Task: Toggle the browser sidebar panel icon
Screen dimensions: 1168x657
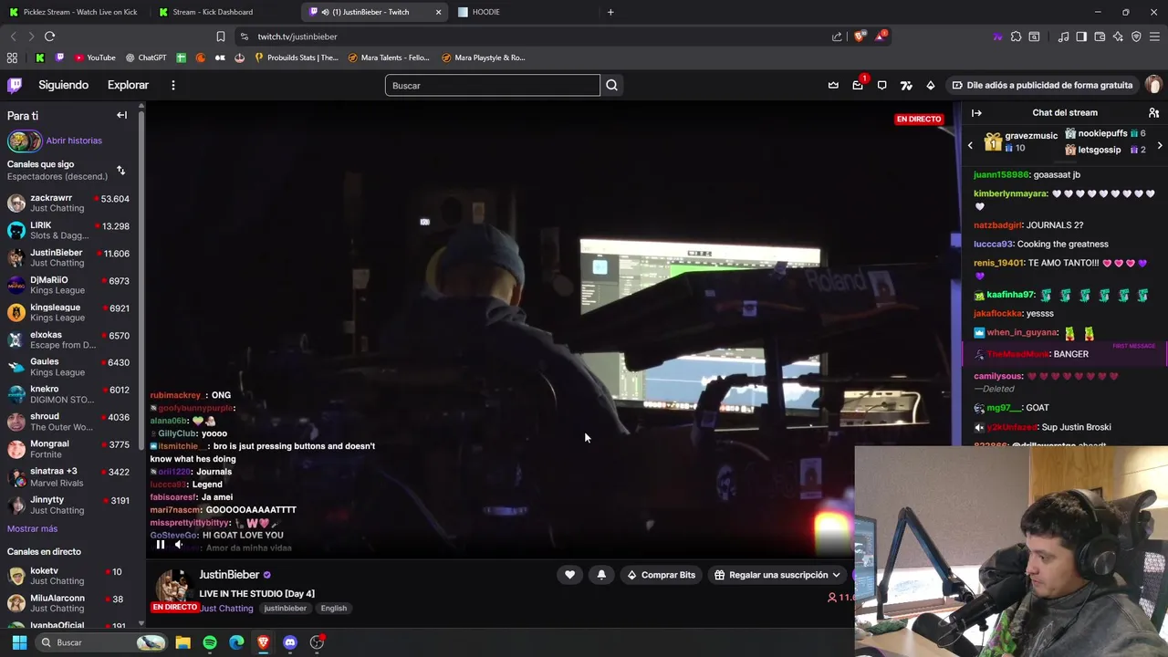Action: pos(1081,36)
